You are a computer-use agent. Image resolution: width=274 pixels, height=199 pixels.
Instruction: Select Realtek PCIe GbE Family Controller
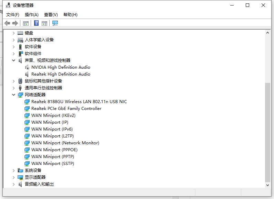pyautogui.click(x=66, y=109)
